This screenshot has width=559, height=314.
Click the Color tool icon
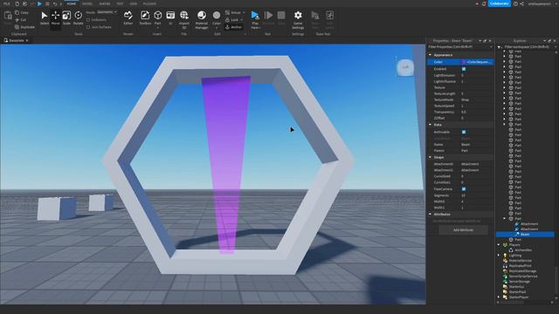point(217,16)
